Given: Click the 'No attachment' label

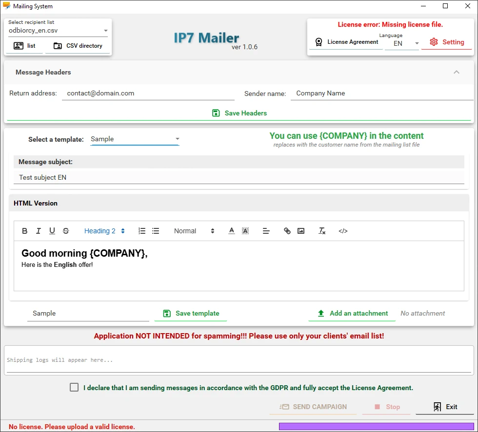Looking at the screenshot, I should point(422,313).
